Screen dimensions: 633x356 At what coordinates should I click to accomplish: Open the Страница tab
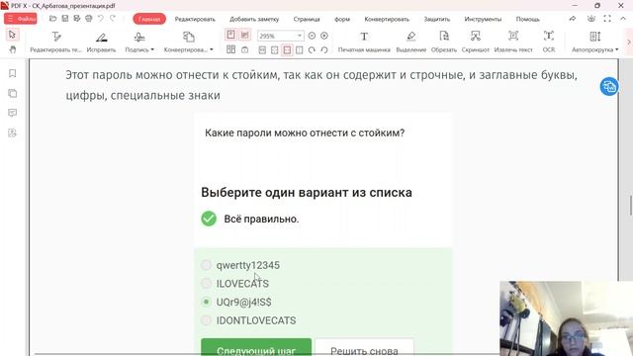pos(307,19)
